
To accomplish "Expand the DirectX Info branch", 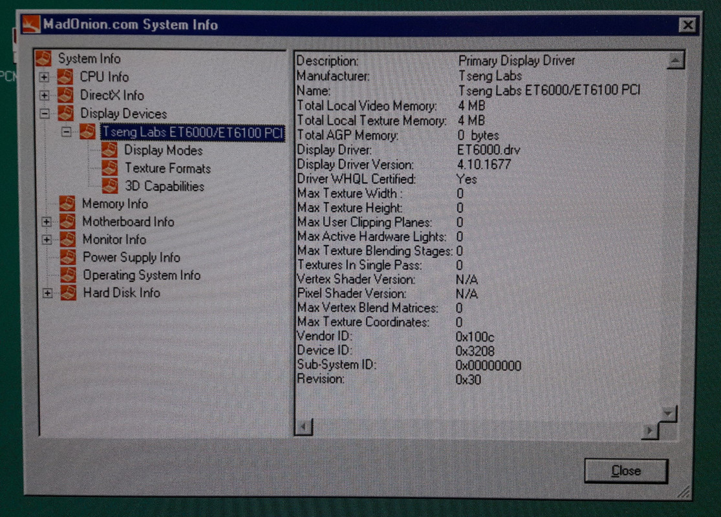I will 44,96.
